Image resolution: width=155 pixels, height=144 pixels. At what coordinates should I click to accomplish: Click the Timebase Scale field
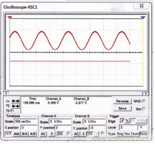coord(26,121)
